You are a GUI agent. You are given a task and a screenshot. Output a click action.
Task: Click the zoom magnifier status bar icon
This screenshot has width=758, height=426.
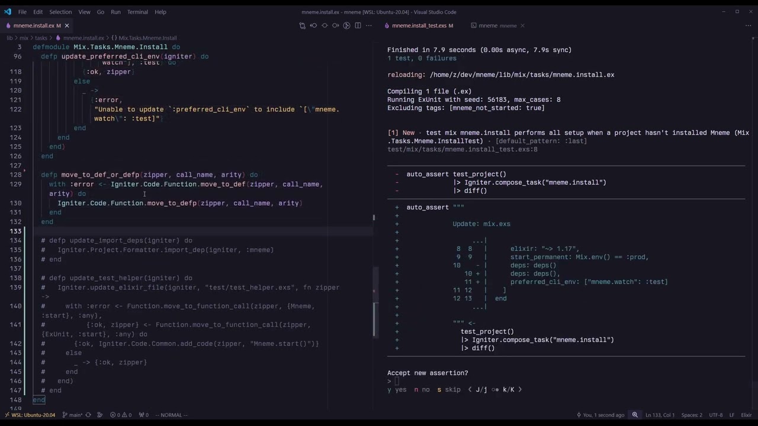(x=635, y=415)
